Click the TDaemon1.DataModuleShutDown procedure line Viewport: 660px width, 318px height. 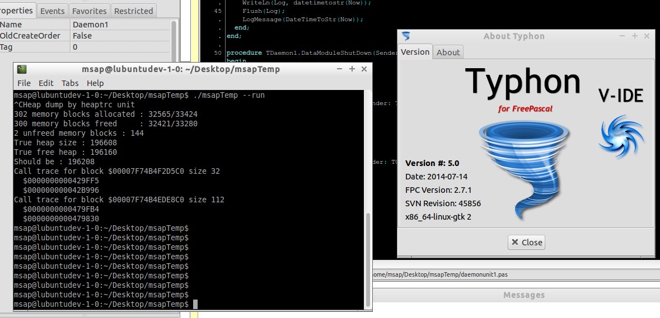[x=312, y=53]
